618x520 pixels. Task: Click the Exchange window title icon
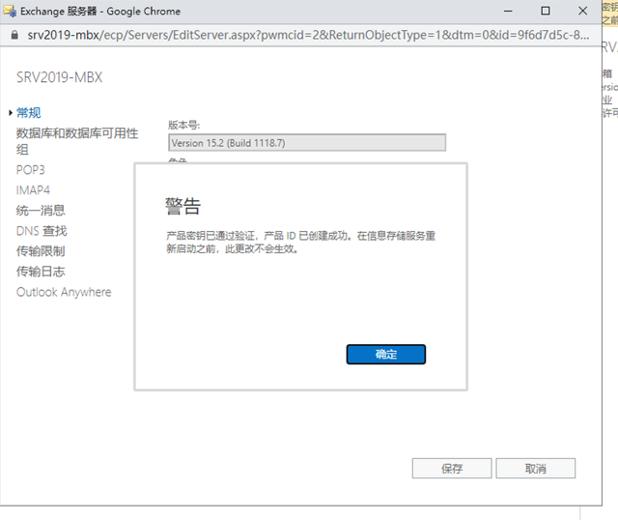click(10, 11)
